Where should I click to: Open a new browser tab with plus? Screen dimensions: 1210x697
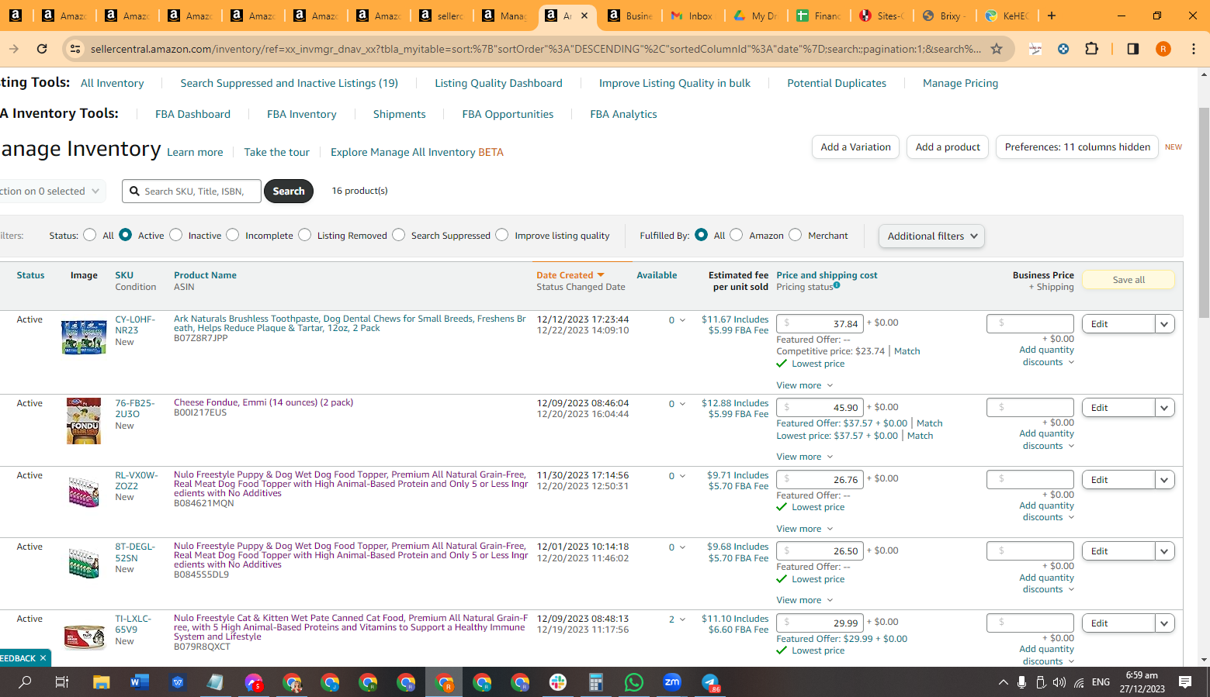click(1052, 16)
